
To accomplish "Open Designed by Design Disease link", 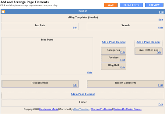I will coord(127,109).
